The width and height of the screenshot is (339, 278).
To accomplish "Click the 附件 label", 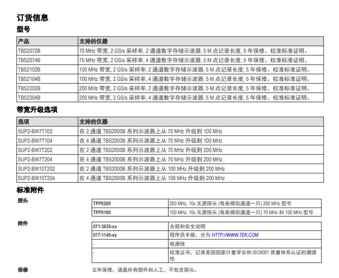I will 23,224.
